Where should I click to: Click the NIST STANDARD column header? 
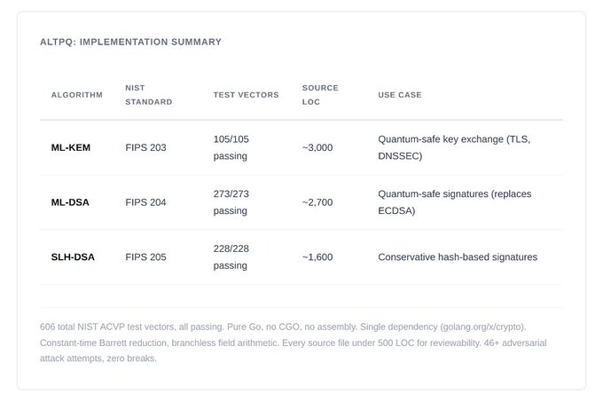pos(149,95)
